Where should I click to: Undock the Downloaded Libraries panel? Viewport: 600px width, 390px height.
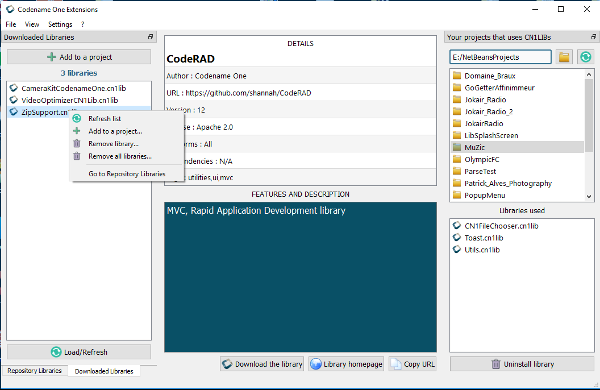click(151, 37)
